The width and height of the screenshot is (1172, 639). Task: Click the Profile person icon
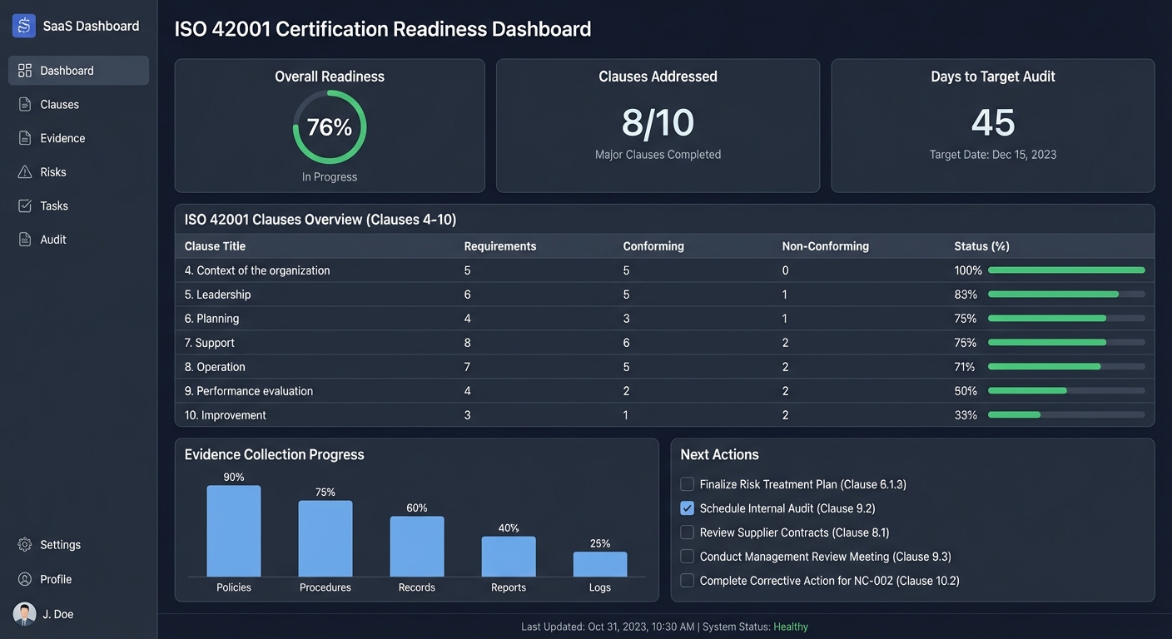pyautogui.click(x=23, y=579)
